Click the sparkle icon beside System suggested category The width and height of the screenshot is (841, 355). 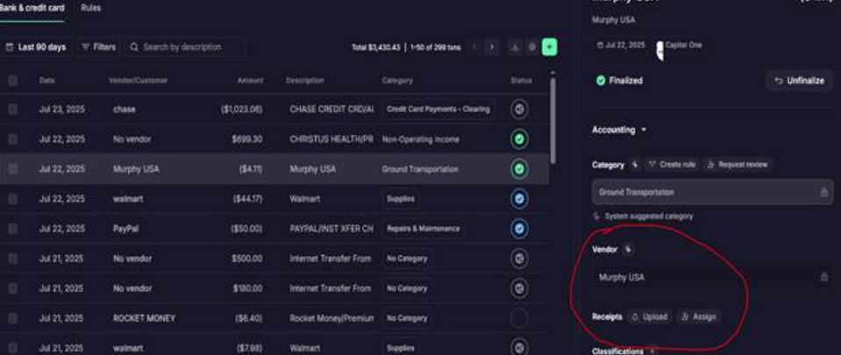click(596, 217)
